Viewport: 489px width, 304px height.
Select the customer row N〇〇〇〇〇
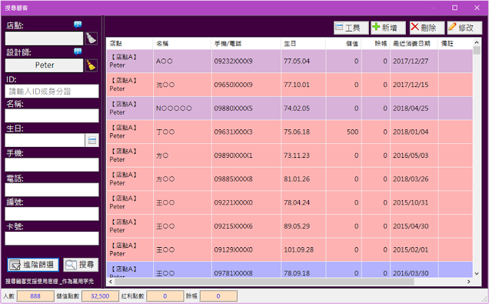(x=289, y=109)
